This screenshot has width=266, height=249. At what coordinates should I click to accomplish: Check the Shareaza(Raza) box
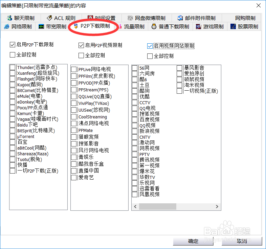pyautogui.click(x=13, y=154)
